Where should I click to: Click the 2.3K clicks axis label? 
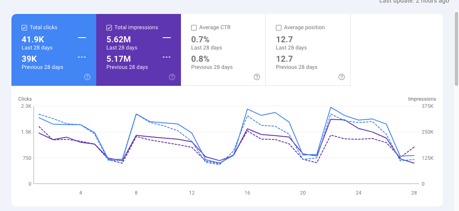pos(26,106)
